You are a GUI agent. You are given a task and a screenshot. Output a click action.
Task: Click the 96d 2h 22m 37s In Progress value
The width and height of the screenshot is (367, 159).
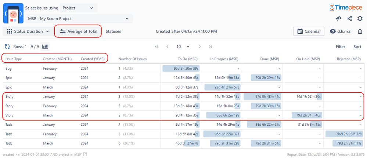coord(222,134)
